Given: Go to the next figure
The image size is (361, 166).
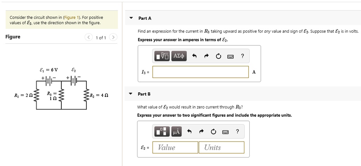Looking at the screenshot, I should 113,37.
